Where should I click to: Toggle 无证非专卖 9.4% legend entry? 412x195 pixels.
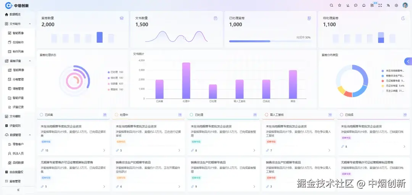pos(393,86)
